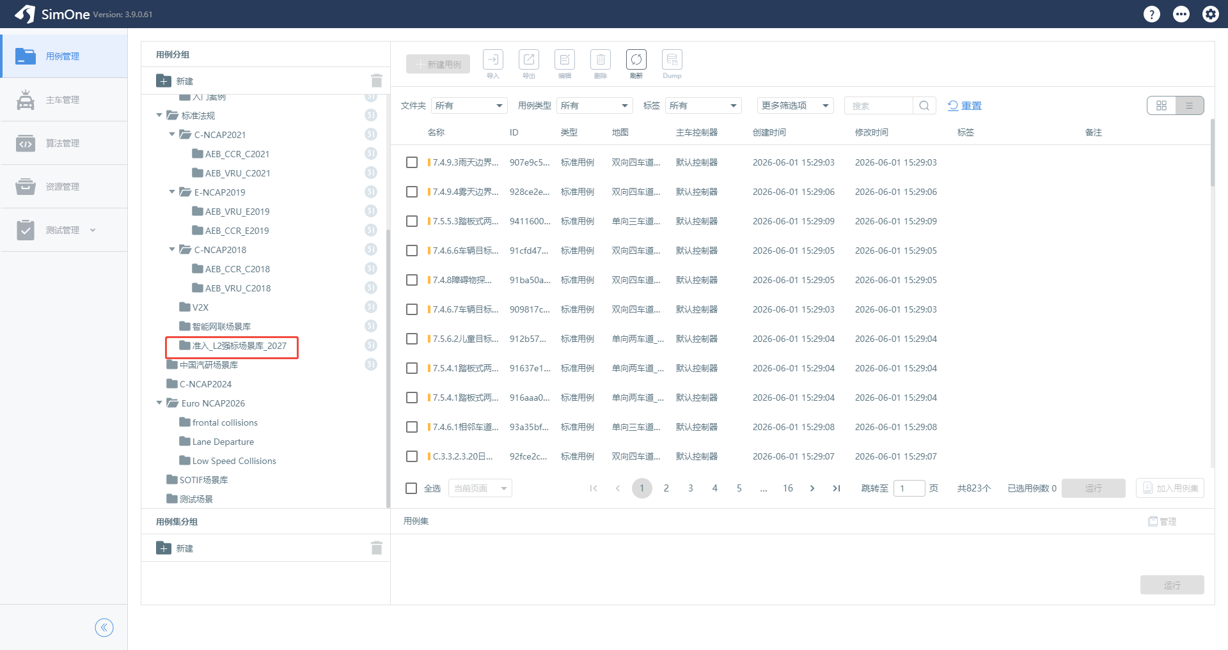This screenshot has width=1228, height=650.
Task: Switch to grid view layout icon
Action: (1161, 105)
